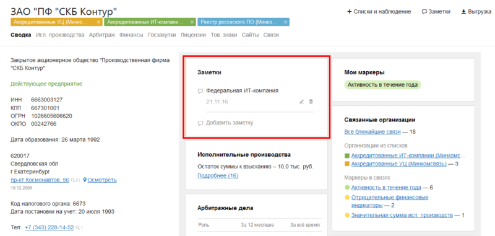Screen dimensions: 495x236
Task: Open 'Отрицательные финансовые индикаторы' link
Action: (x=390, y=201)
